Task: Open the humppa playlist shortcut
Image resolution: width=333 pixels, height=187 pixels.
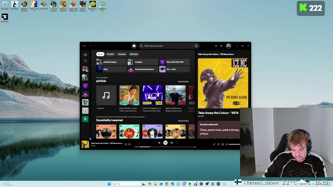Action: click(x=143, y=62)
